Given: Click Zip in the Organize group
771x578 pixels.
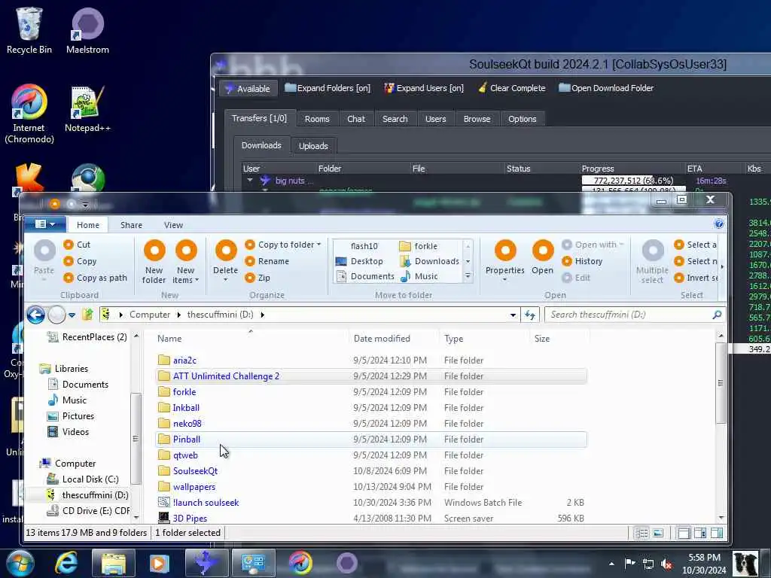Looking at the screenshot, I should coord(258,278).
